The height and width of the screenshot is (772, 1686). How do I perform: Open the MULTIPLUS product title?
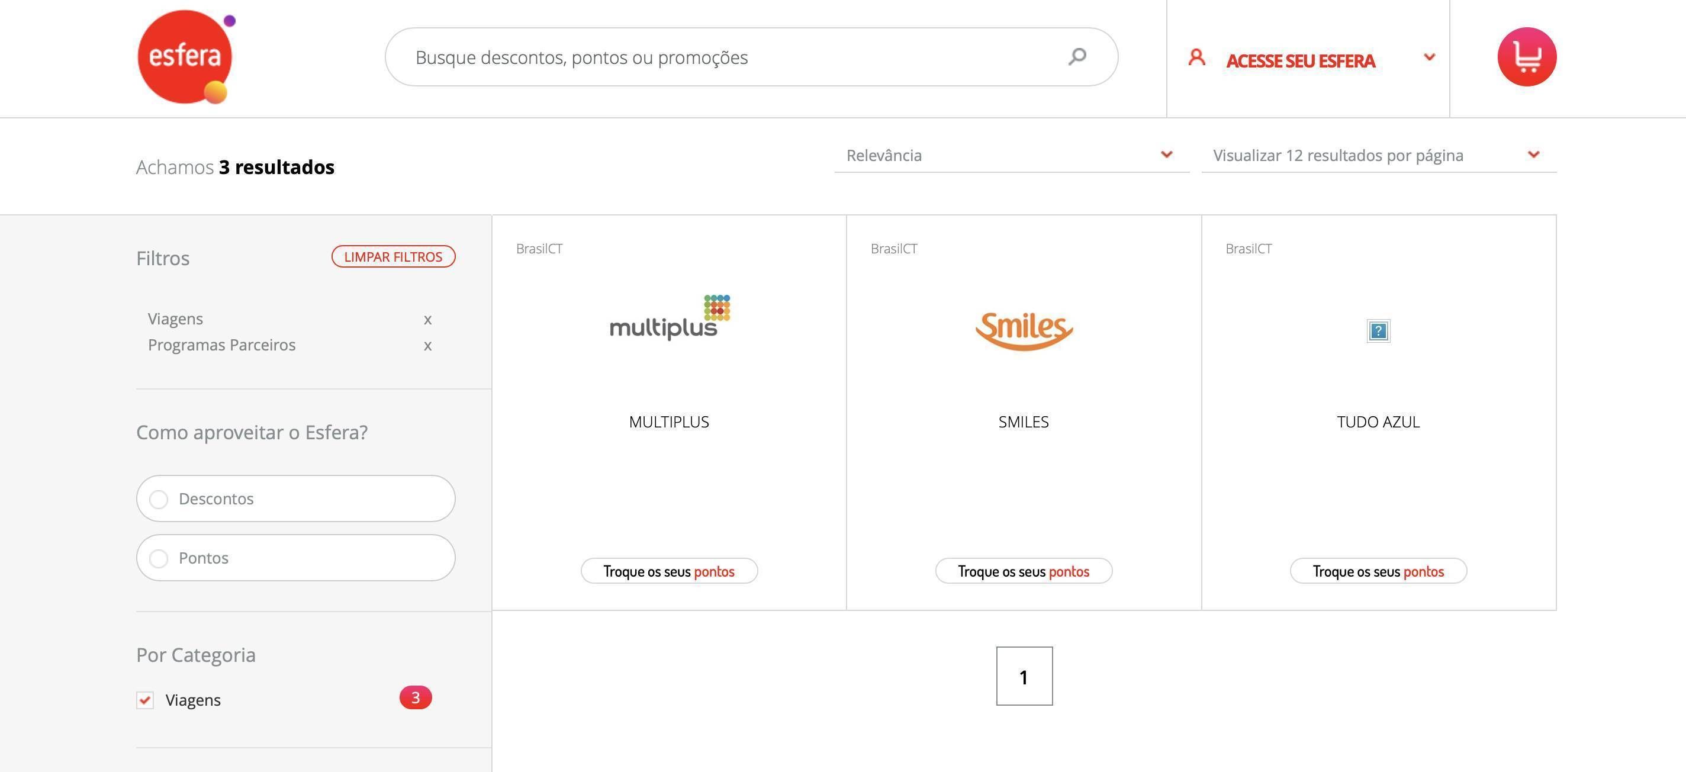(669, 422)
